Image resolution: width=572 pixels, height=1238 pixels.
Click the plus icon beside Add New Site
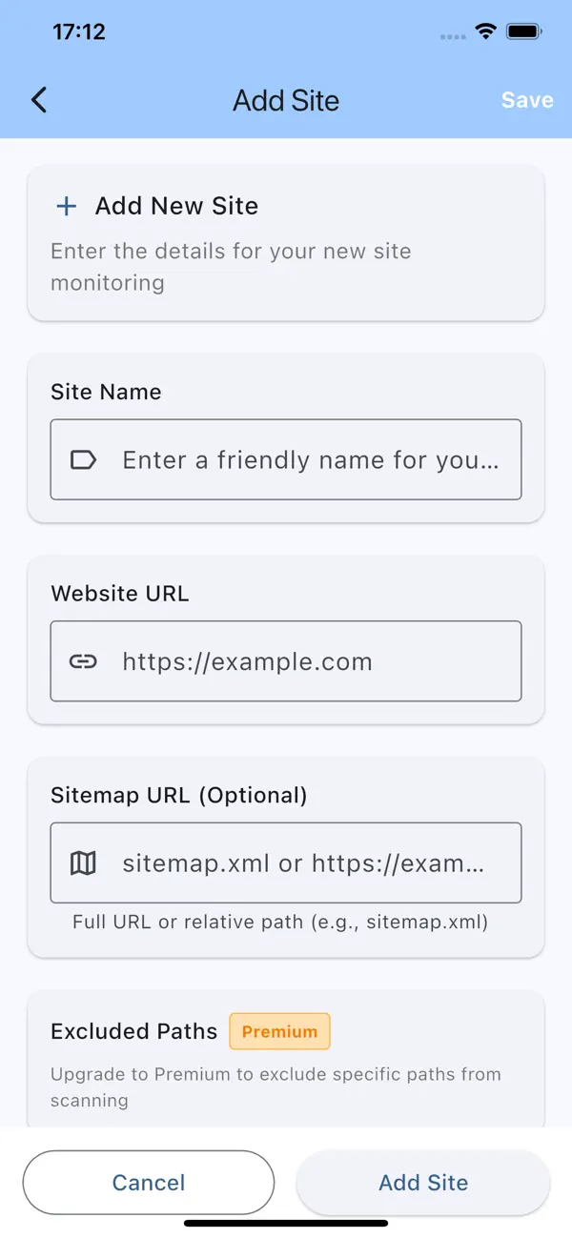coord(66,206)
